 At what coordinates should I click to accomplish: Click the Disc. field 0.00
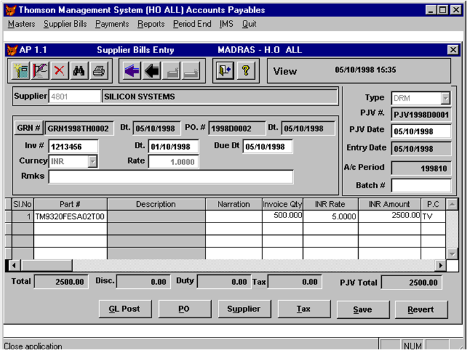(143, 282)
